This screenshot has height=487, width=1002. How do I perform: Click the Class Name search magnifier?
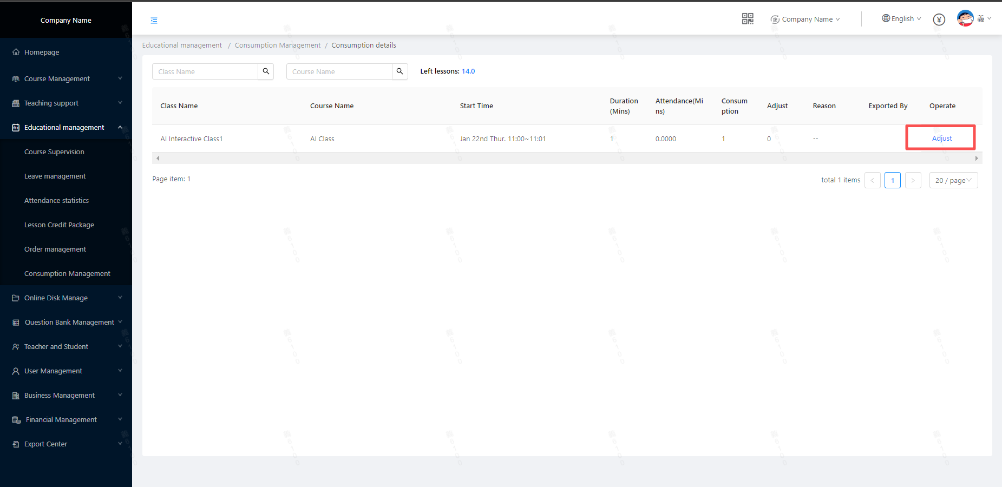(266, 71)
